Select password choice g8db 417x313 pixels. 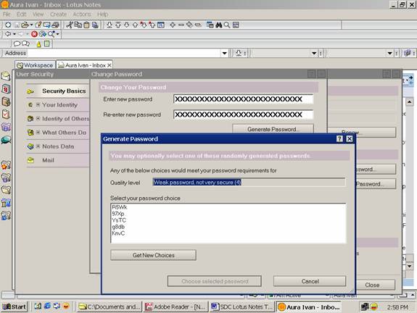tap(118, 227)
